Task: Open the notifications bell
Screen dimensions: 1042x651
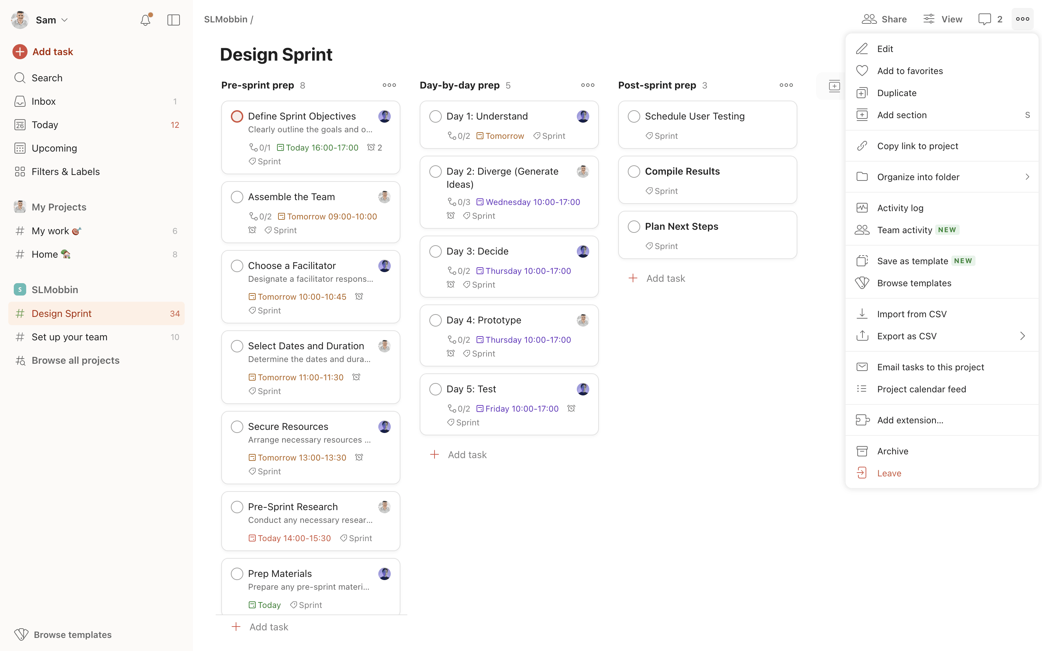Action: click(145, 20)
